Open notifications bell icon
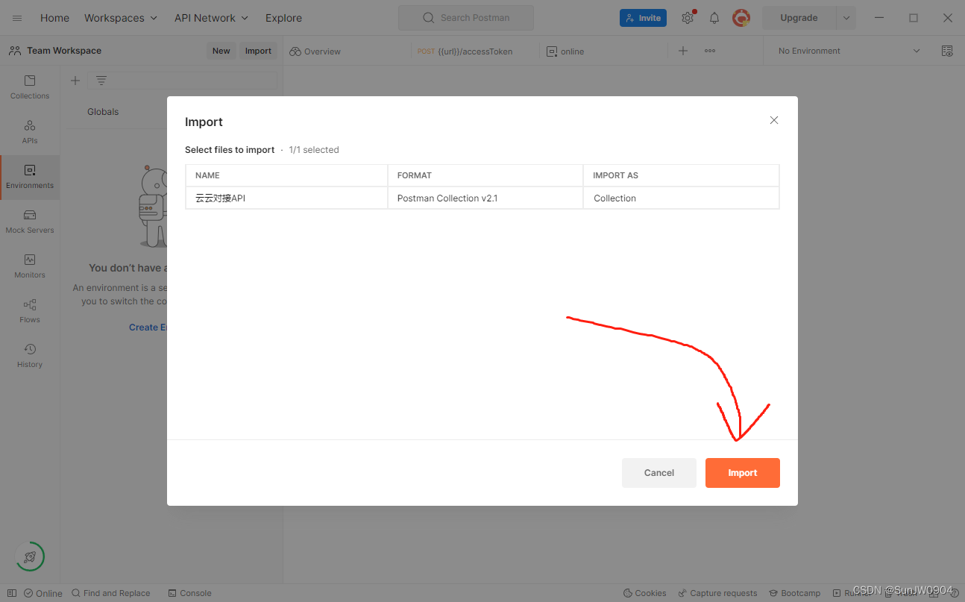965x602 pixels. [x=714, y=18]
